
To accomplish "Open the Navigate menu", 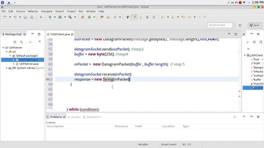I will tap(47, 11).
